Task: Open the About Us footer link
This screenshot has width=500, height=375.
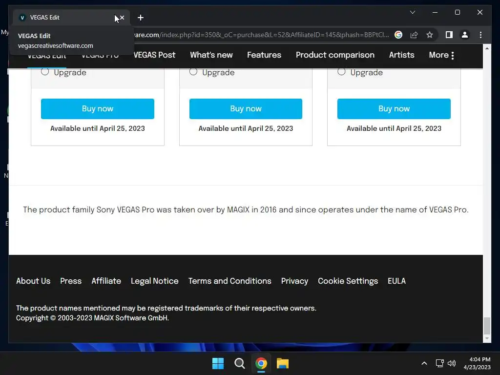Action: point(33,281)
